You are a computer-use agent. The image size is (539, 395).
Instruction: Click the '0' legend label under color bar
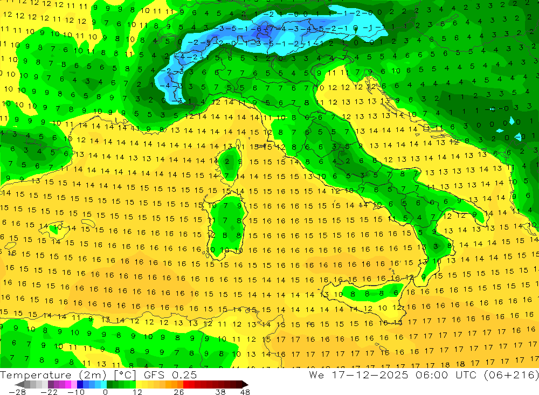tap(105, 392)
